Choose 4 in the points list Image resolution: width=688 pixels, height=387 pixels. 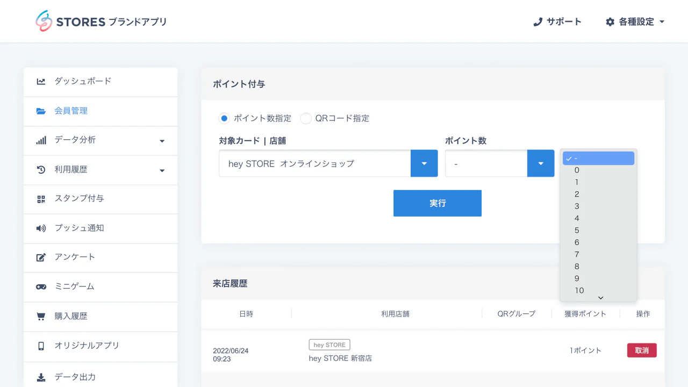(x=598, y=218)
